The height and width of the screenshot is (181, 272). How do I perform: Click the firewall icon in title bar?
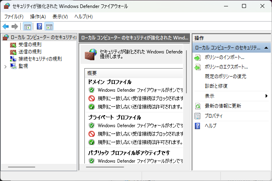[7, 6]
